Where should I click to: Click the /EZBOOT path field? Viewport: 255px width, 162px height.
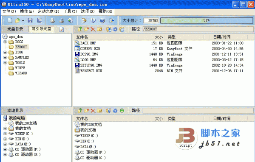click(198, 29)
